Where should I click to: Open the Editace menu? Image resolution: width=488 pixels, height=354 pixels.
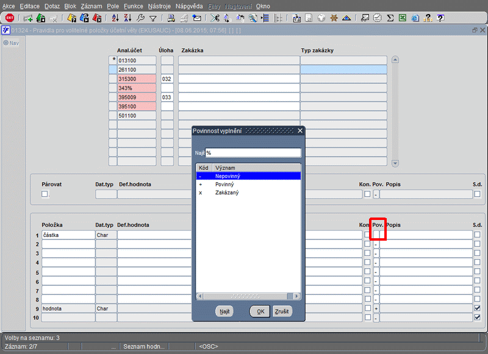(29, 6)
